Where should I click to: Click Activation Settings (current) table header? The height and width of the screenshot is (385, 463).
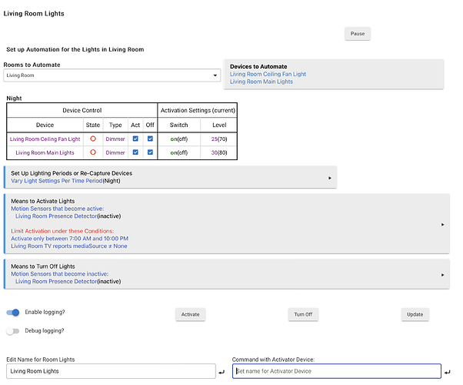click(x=198, y=110)
